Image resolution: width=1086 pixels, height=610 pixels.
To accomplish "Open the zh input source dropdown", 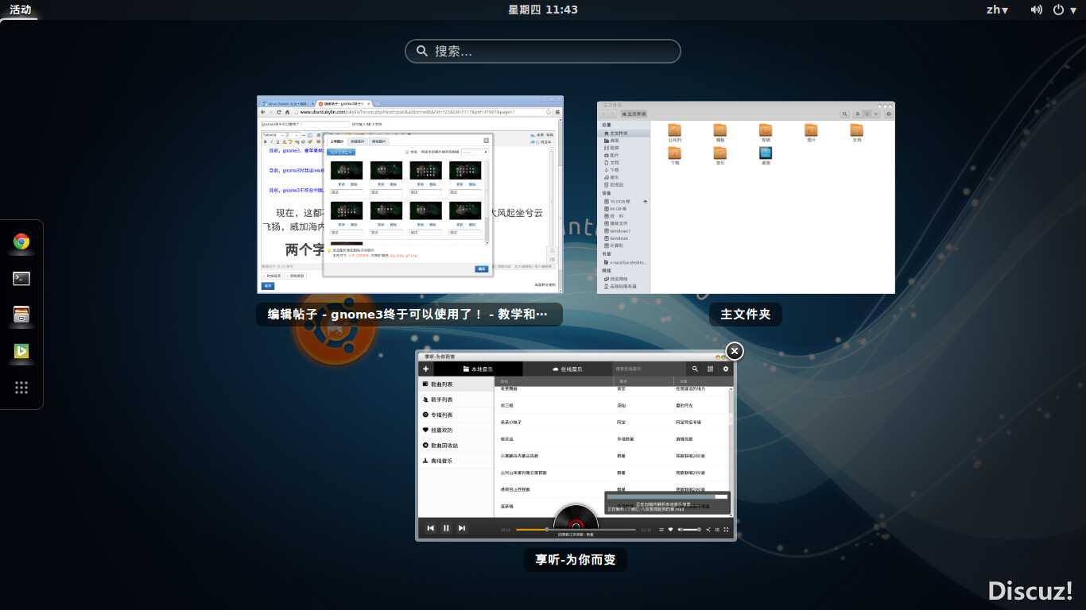I will (997, 10).
